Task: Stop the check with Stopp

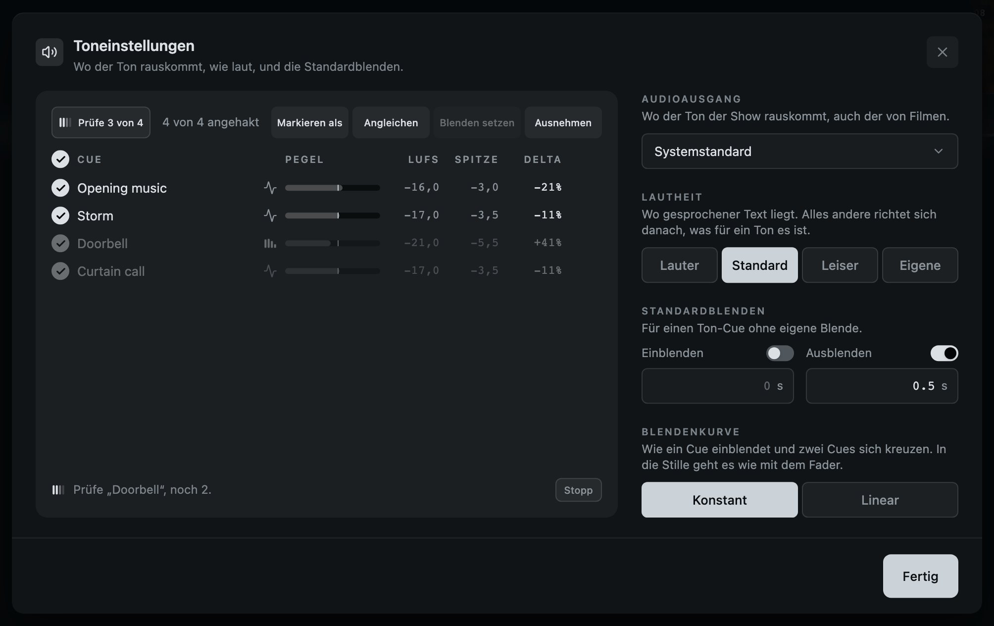Action: click(x=578, y=490)
